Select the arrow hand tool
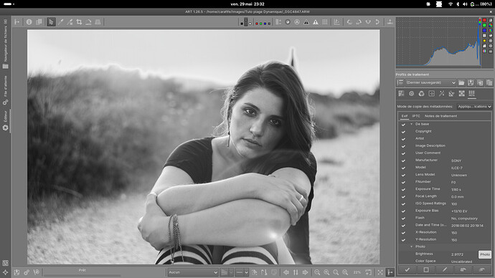This screenshot has height=278, width=495. 51,21
